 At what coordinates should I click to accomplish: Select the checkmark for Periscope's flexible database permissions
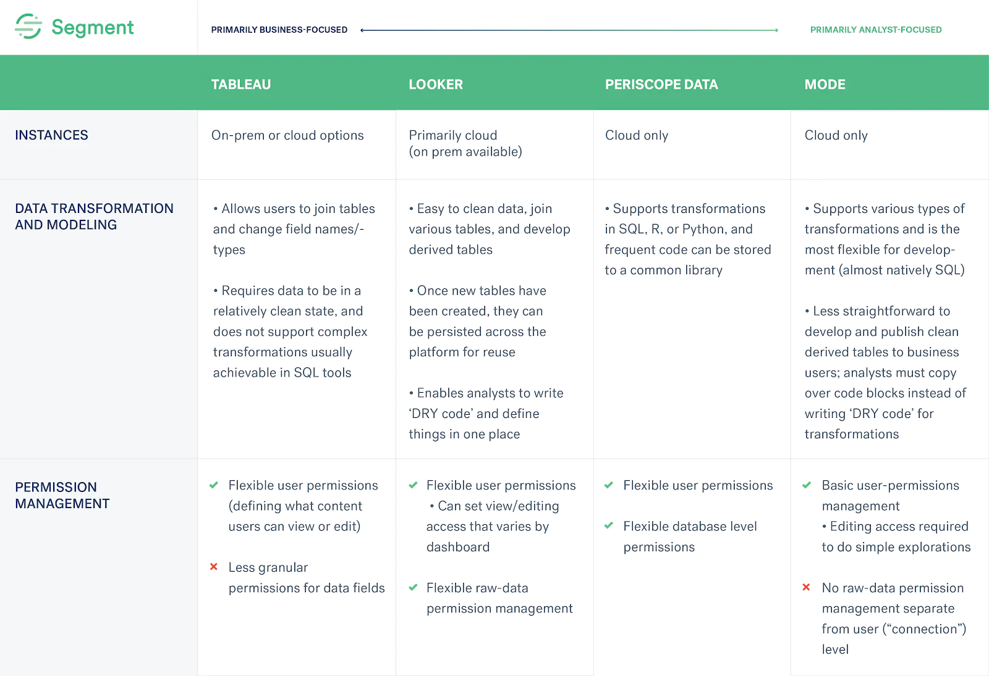pos(609,527)
